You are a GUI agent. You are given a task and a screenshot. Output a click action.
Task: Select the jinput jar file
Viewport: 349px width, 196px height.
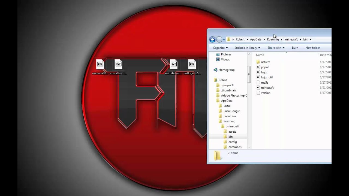coord(263,67)
